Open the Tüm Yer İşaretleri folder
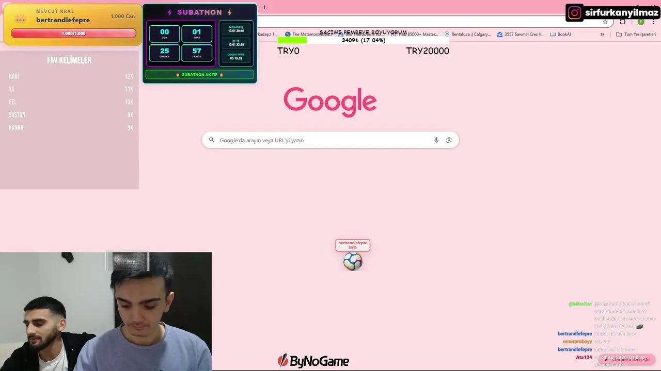The width and height of the screenshot is (661, 371). 636,35
